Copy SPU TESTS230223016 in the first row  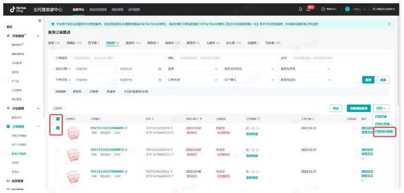tap(172, 128)
